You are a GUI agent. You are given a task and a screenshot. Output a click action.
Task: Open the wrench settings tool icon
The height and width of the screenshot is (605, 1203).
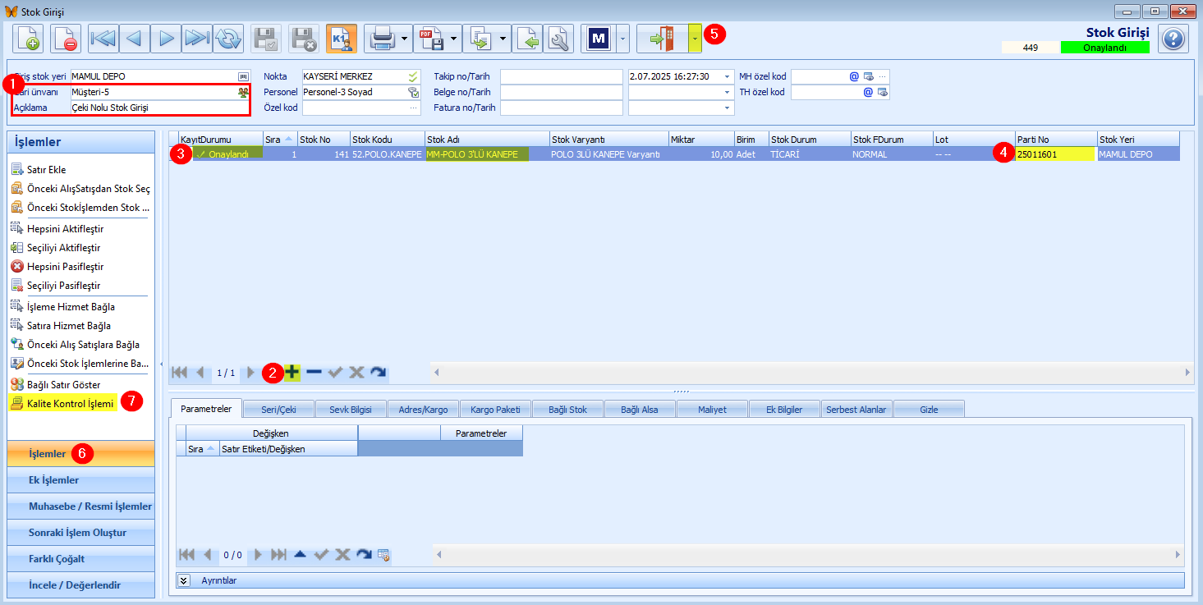tap(558, 39)
